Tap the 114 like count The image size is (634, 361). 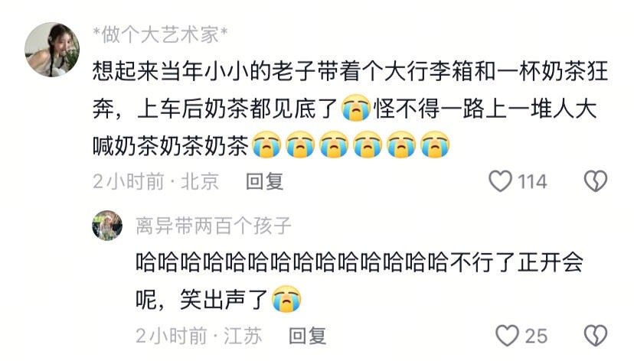tap(532, 181)
